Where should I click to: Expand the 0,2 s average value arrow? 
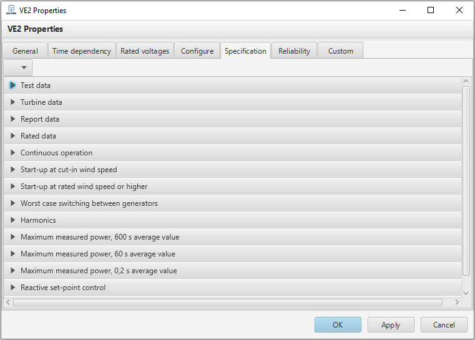click(x=12, y=271)
